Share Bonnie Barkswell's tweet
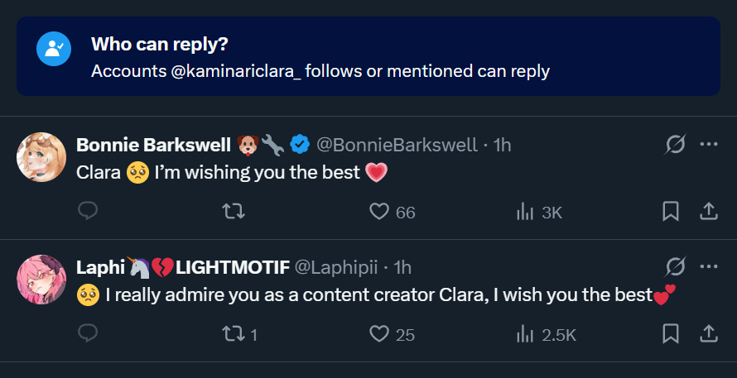Viewport: 737px width, 378px height. pos(709,212)
